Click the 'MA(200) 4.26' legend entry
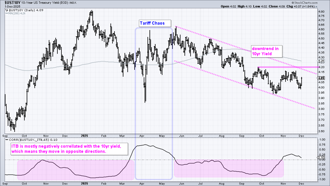The image size is (330, 186). 17,13
